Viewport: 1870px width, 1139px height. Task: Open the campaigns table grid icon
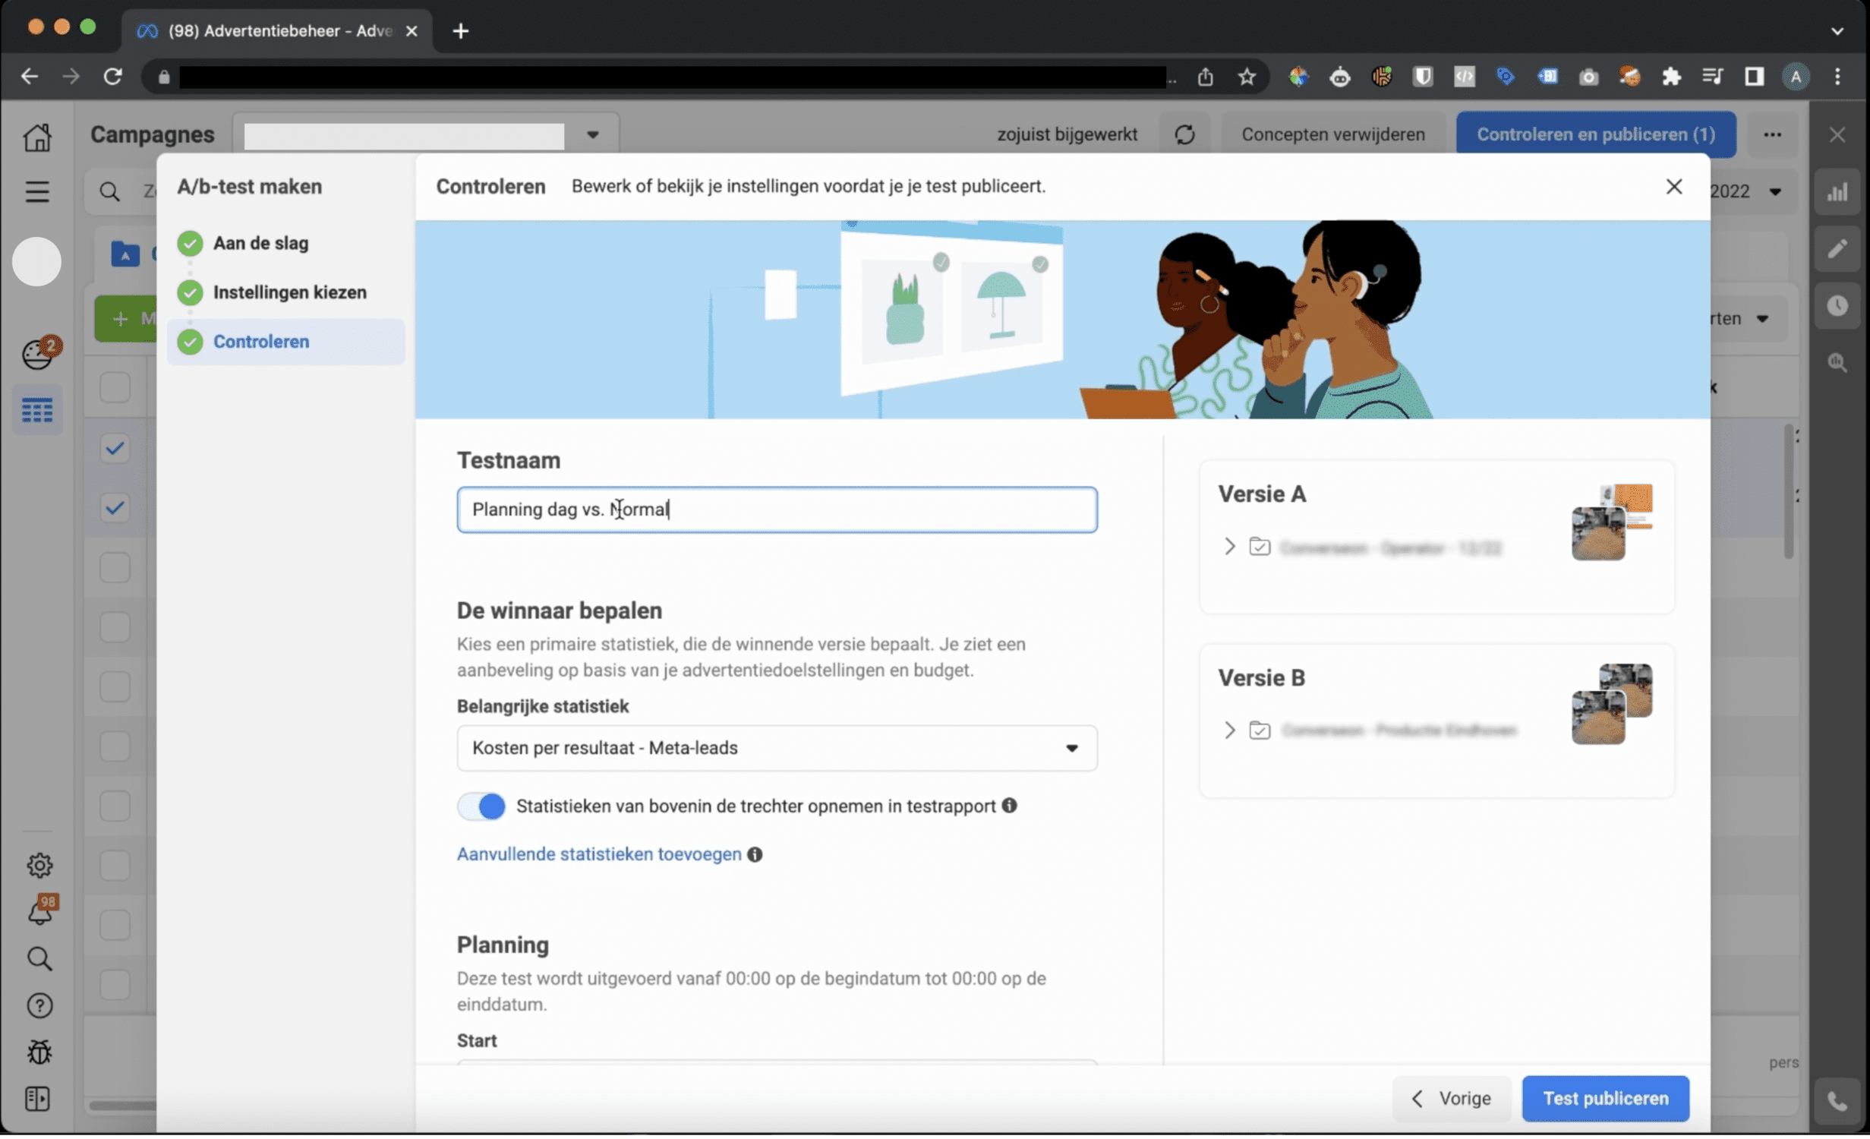[36, 411]
